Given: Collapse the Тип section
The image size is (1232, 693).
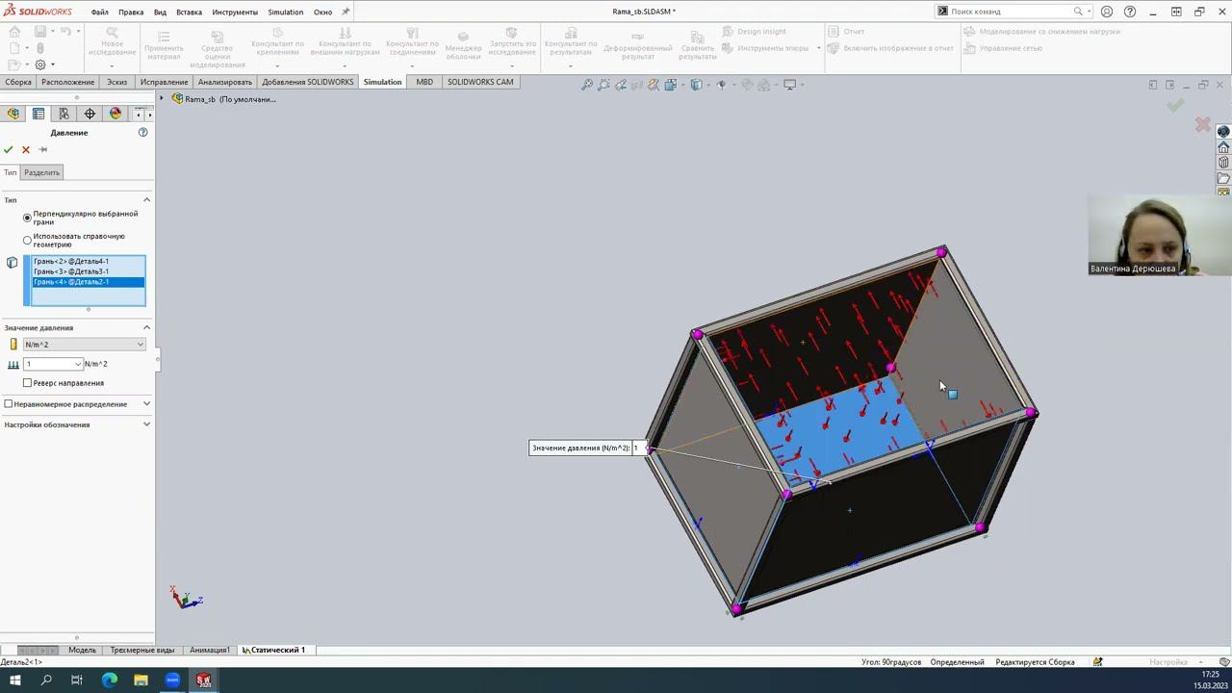Looking at the screenshot, I should [x=146, y=200].
